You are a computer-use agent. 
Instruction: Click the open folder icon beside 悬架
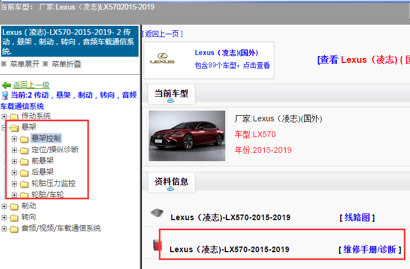click(15, 127)
